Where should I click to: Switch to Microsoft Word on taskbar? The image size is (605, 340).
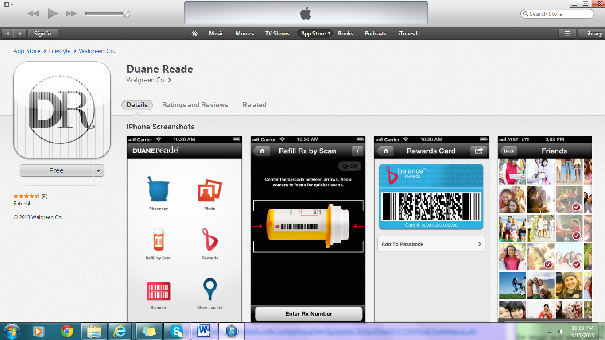[x=204, y=331]
